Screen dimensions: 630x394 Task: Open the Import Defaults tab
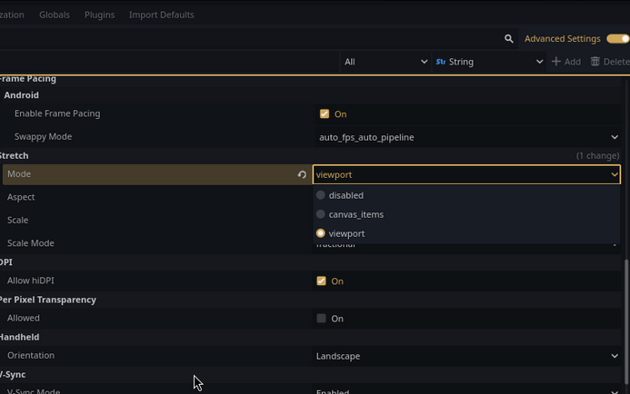tap(161, 15)
